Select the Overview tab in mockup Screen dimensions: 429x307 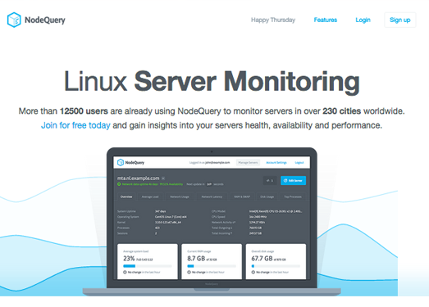pos(126,196)
